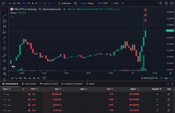Open the timezone clock menu

(149, 78)
